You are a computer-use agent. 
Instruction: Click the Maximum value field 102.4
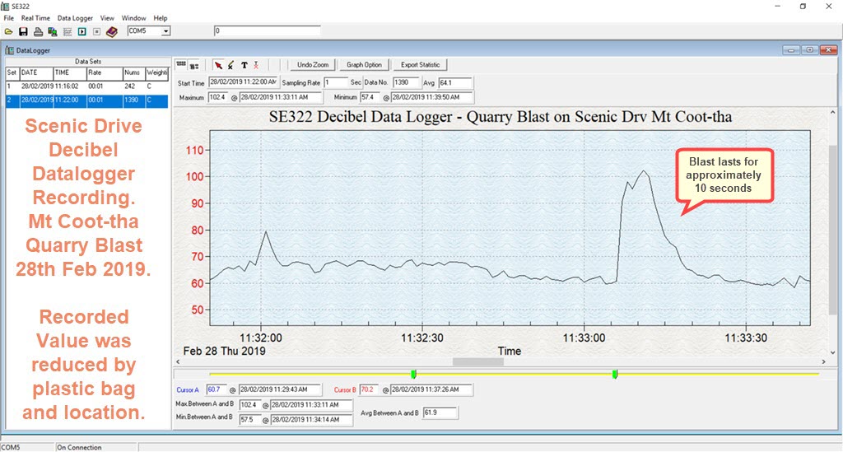click(x=218, y=97)
